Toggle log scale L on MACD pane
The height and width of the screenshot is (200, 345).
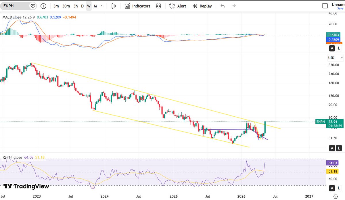(339, 48)
